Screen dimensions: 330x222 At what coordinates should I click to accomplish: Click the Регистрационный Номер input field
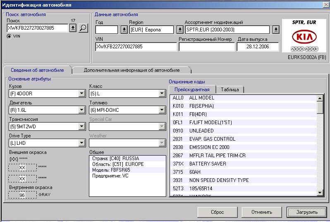[x=206, y=47]
